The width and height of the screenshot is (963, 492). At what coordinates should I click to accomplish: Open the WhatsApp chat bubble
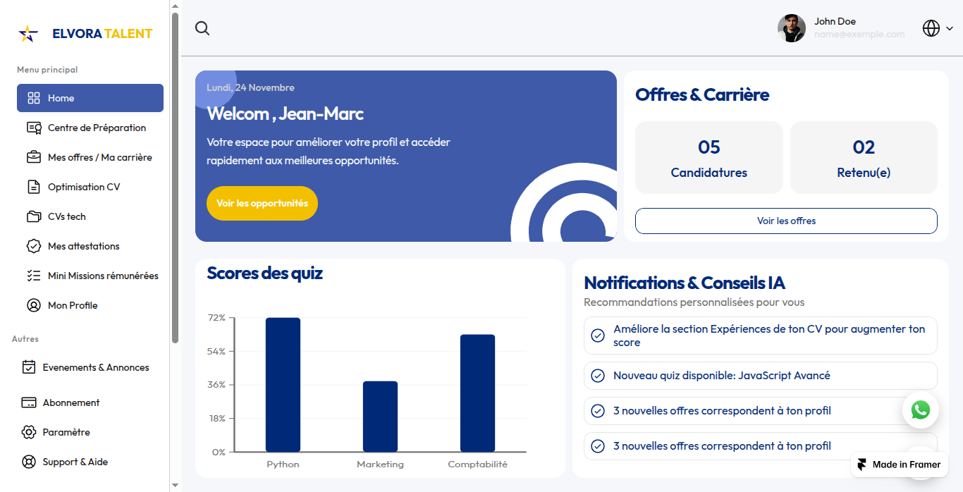[920, 410]
